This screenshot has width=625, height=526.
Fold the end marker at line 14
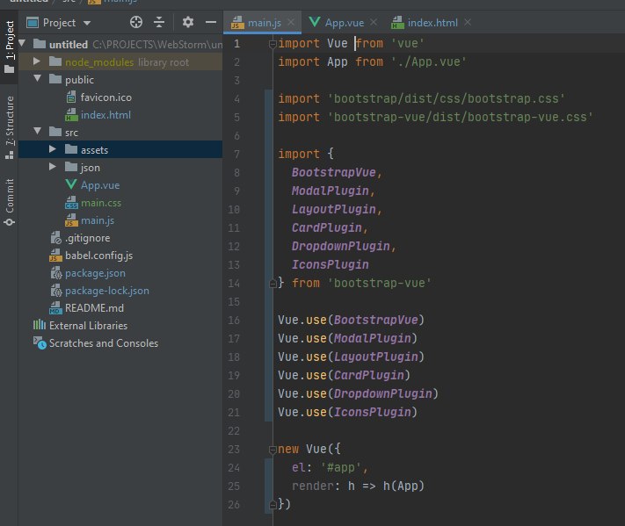click(273, 284)
